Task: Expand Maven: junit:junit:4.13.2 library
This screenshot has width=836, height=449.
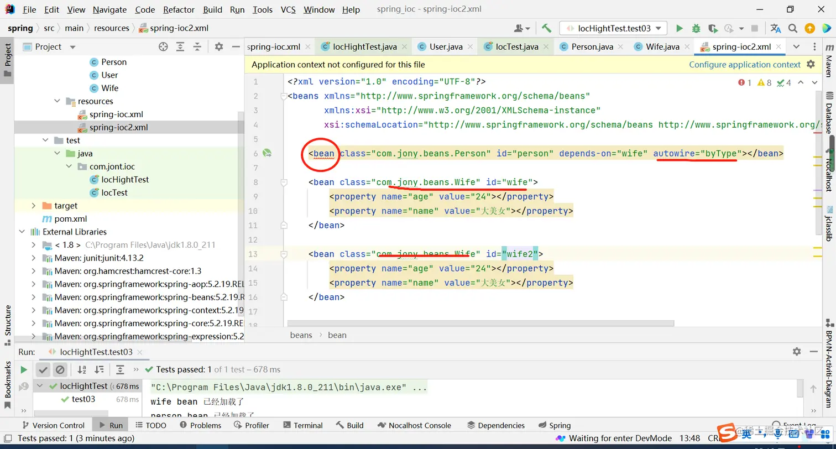Action: tap(34, 258)
